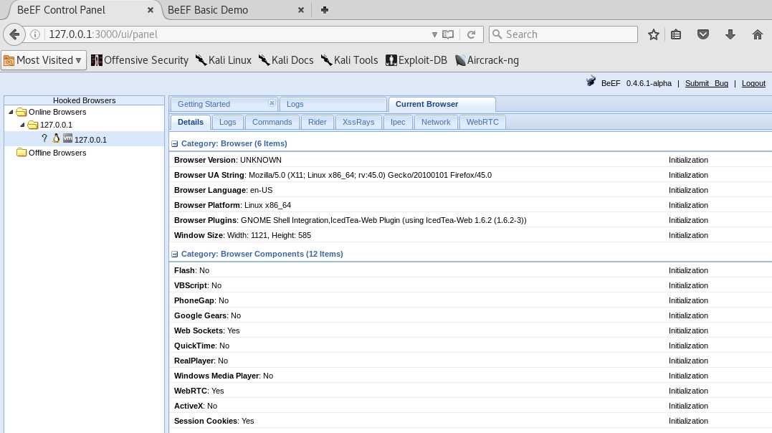Click the Browser Version: UNKNOWN row
Screen dimensions: 772x433
pos(470,160)
